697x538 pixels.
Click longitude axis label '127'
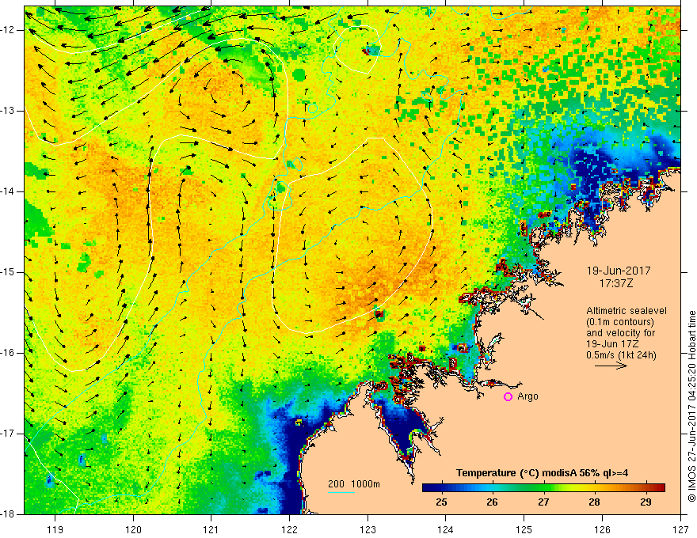coord(680,529)
